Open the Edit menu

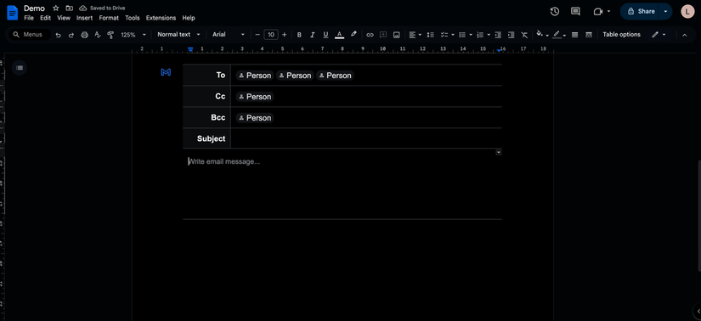(x=45, y=18)
